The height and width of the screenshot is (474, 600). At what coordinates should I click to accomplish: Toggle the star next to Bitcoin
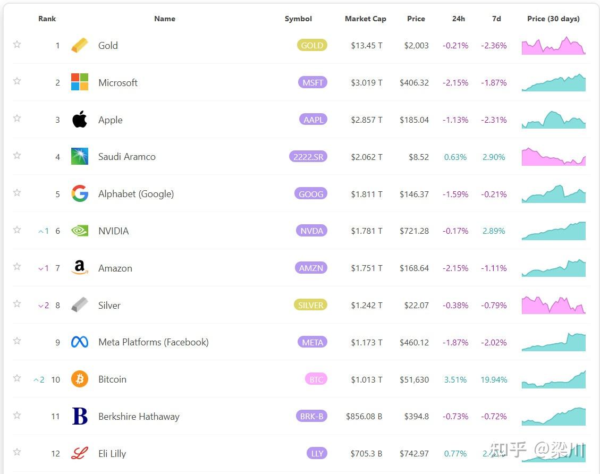coord(16,378)
